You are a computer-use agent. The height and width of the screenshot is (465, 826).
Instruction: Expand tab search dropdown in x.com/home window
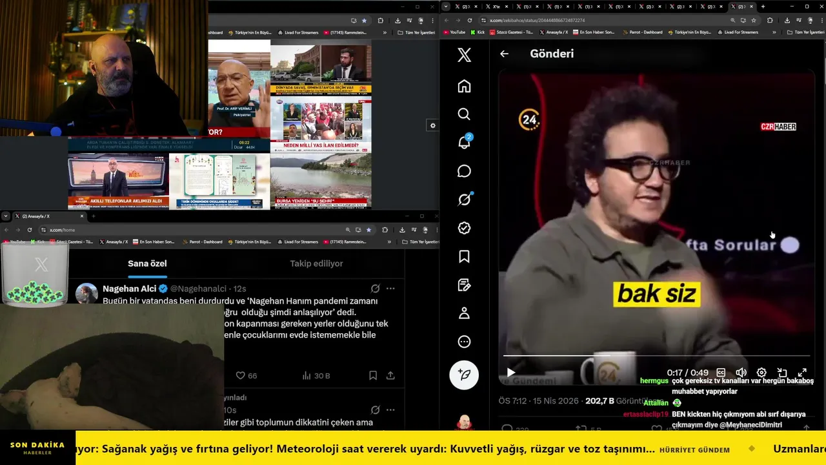7,216
